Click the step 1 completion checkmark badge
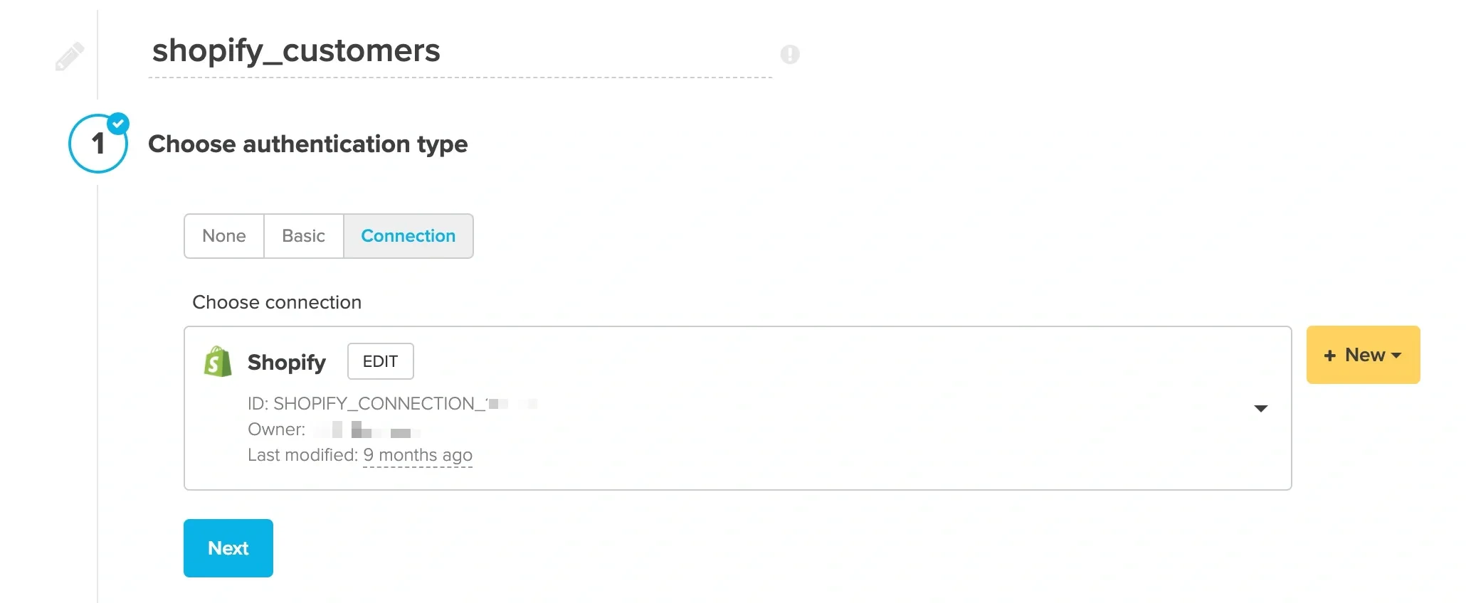This screenshot has width=1466, height=603. coord(118,122)
